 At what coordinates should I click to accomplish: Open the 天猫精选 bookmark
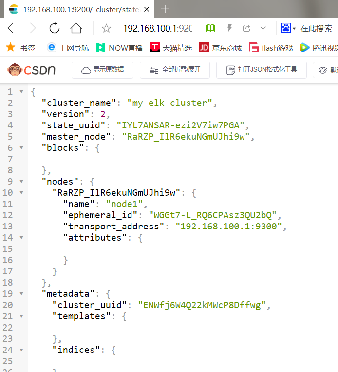pyautogui.click(x=171, y=48)
